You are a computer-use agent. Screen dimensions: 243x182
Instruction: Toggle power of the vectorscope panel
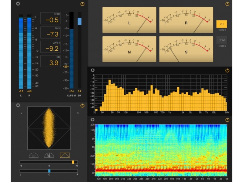tap(82, 106)
